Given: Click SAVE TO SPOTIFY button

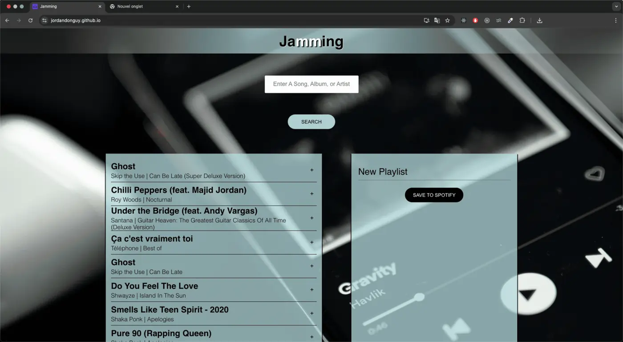Looking at the screenshot, I should pyautogui.click(x=434, y=195).
